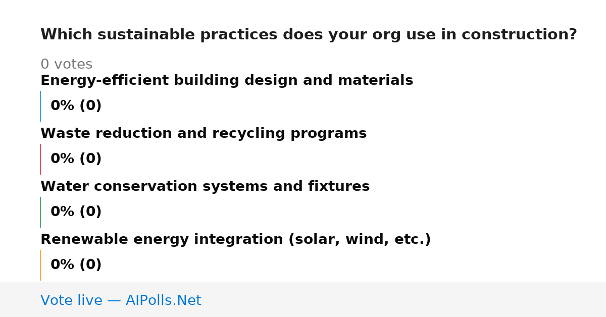Click the '(solar, wind, etc.)' parenthetical text
Viewport: 606px width, 317px height.
(360, 240)
